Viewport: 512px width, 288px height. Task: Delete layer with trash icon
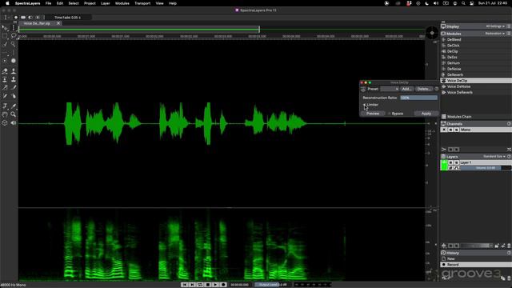(x=509, y=246)
